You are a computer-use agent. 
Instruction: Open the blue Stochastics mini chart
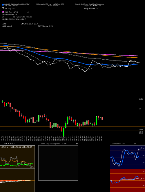tap(127, 157)
